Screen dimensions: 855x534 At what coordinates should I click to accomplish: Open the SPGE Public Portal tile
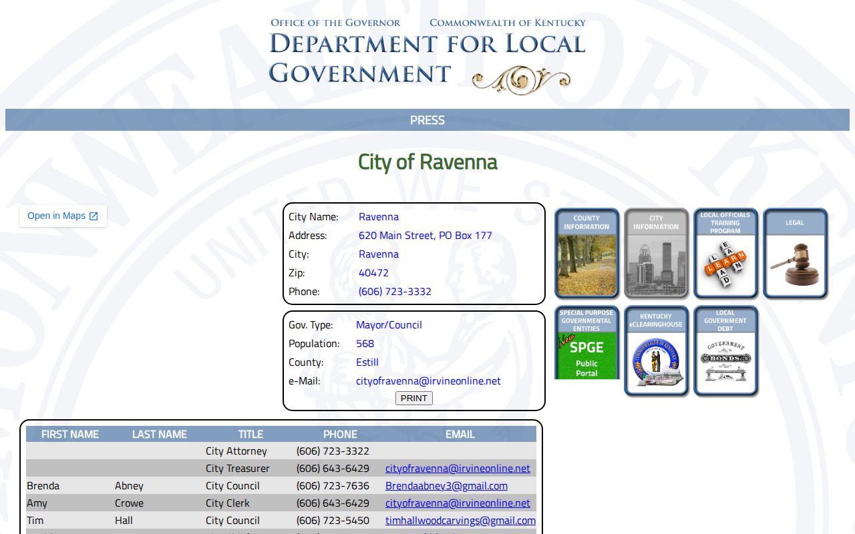tap(586, 342)
